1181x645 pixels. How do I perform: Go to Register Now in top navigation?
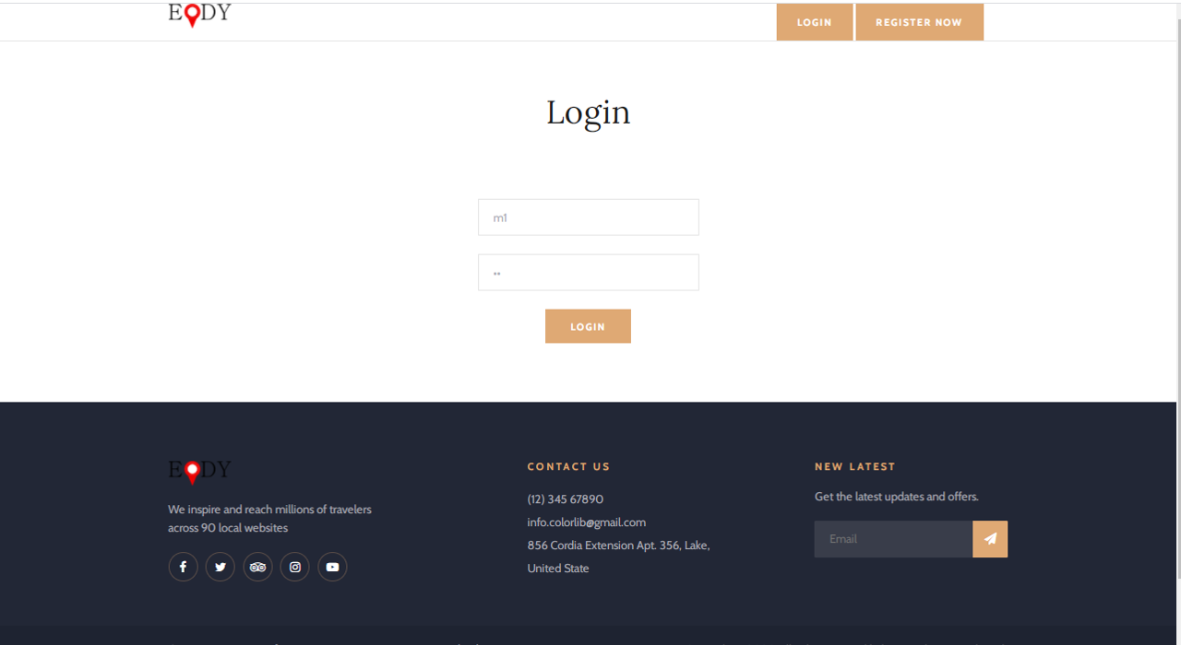pos(919,22)
